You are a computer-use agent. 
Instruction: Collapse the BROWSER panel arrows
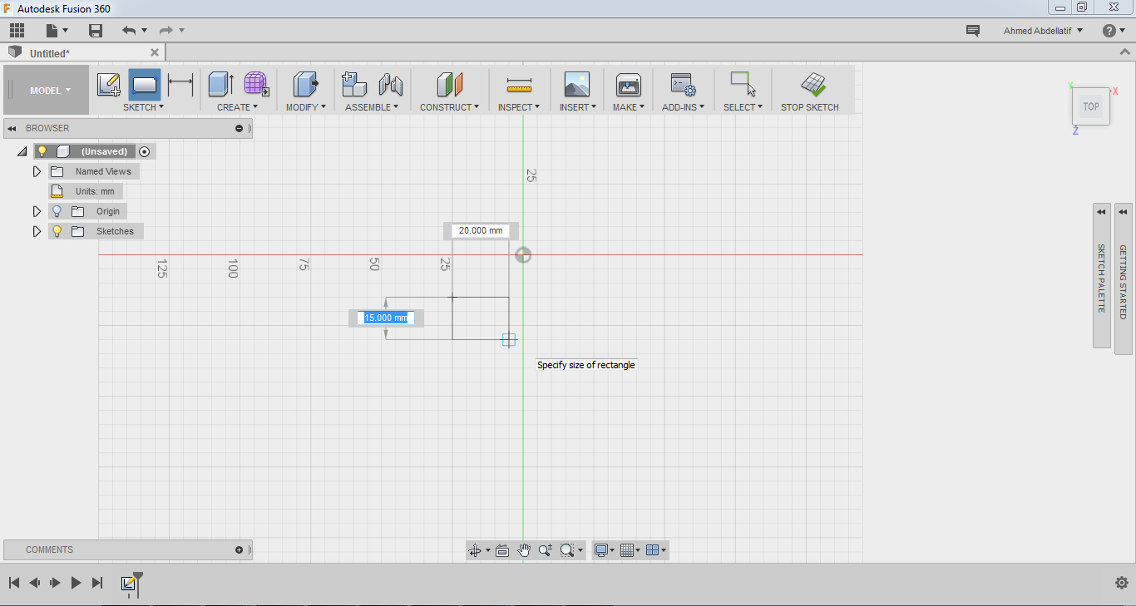(x=12, y=129)
